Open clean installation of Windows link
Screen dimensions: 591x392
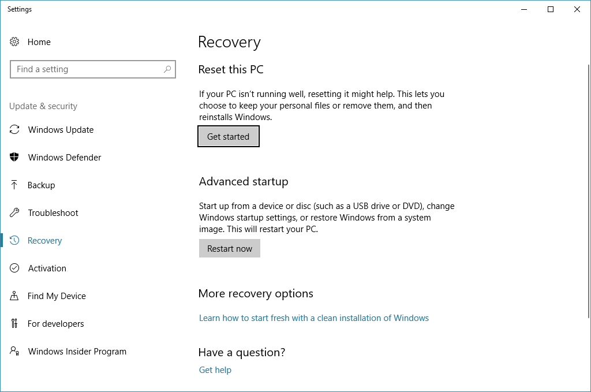point(313,318)
